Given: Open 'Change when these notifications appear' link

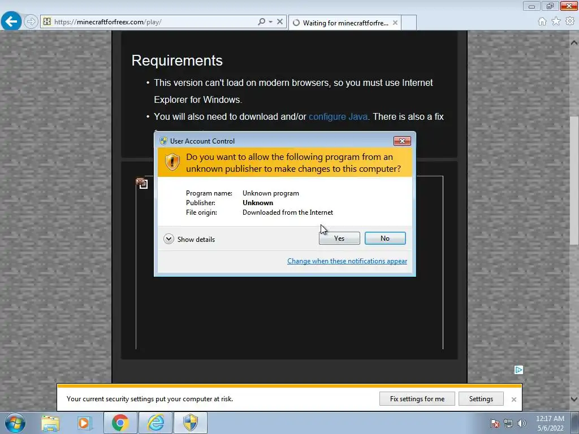Looking at the screenshot, I should click(347, 261).
